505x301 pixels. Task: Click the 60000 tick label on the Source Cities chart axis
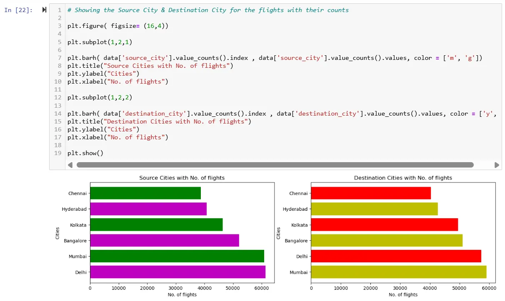coord(262,287)
